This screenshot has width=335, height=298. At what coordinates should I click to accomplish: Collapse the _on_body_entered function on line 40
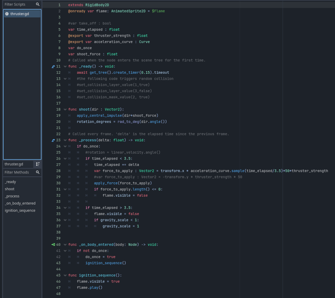pos(65,245)
